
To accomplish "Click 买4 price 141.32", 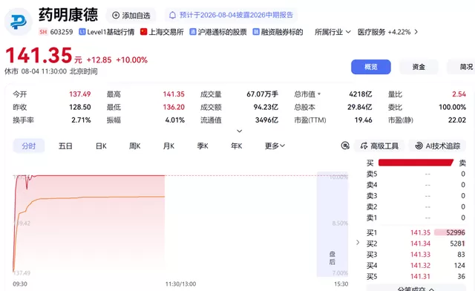I will click(420, 266).
